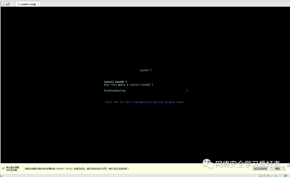Click the CentOS 7 boot screen title
290x177 pixels.
click(x=146, y=70)
